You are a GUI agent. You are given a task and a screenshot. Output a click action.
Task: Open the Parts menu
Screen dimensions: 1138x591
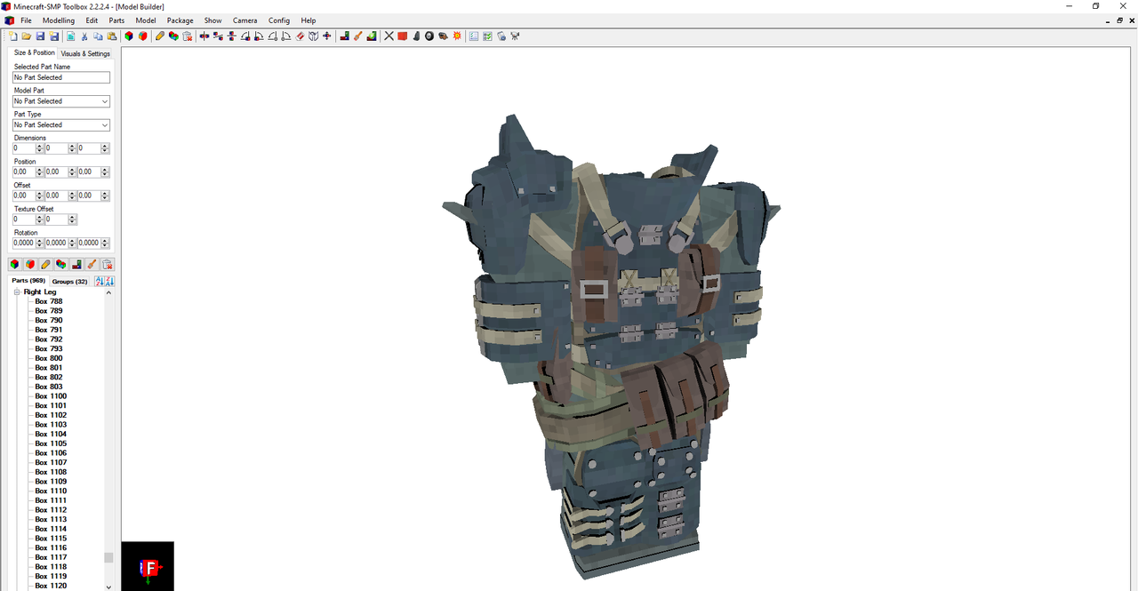point(116,20)
